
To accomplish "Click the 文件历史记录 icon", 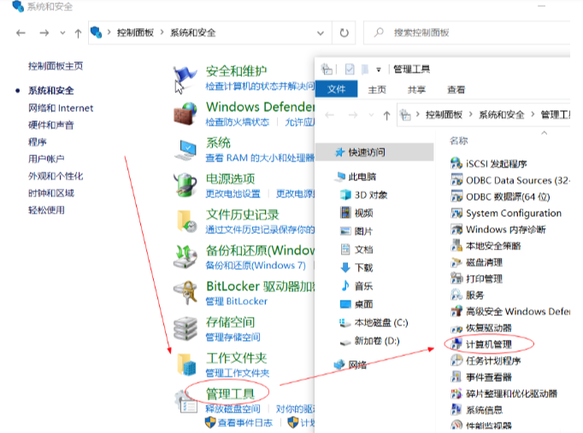I will pos(185,220).
